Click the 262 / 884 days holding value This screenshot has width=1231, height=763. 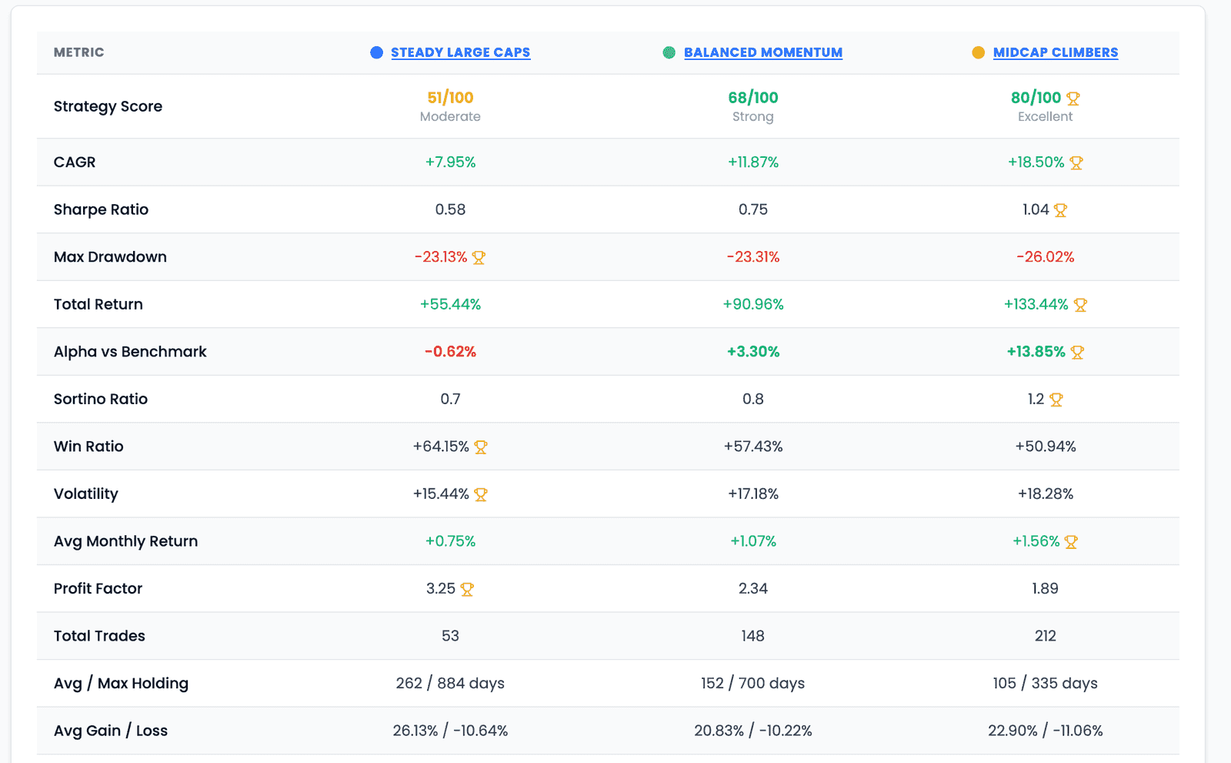(450, 683)
